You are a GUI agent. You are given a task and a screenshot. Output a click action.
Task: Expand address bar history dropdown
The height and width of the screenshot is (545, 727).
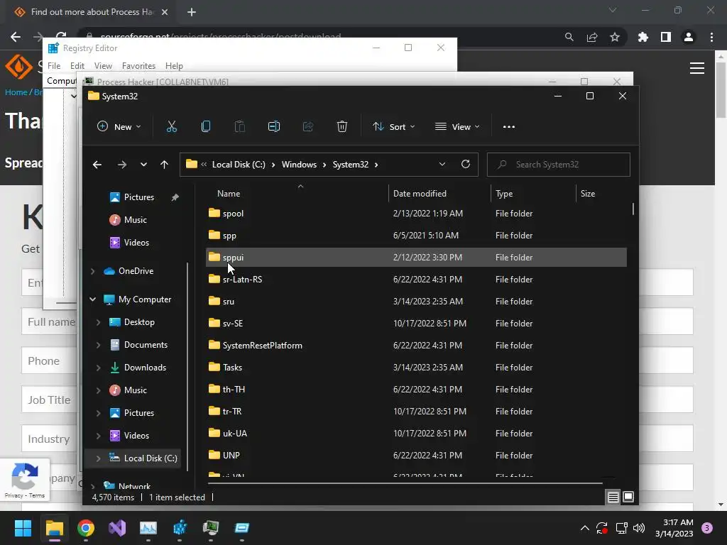[x=442, y=164]
